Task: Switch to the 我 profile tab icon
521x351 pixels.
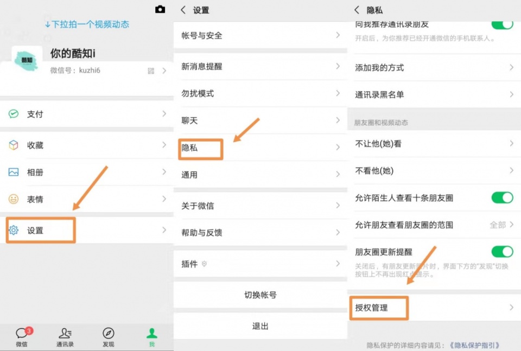Action: coord(152,333)
